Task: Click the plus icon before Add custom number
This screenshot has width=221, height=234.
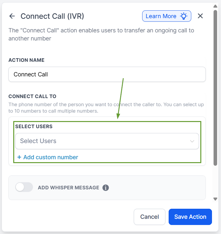Action: (x=19, y=157)
